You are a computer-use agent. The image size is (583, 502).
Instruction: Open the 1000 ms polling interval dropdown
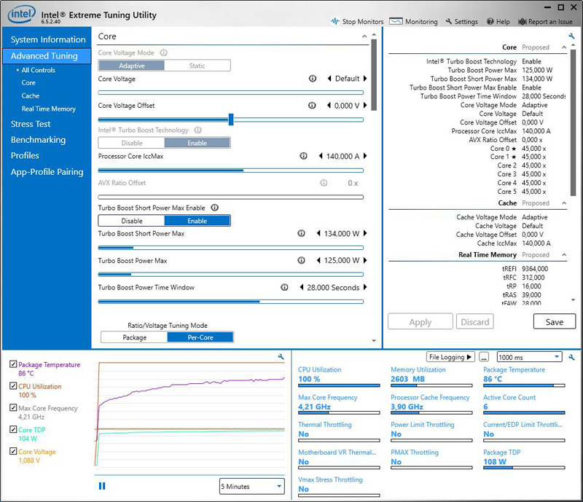[530, 357]
